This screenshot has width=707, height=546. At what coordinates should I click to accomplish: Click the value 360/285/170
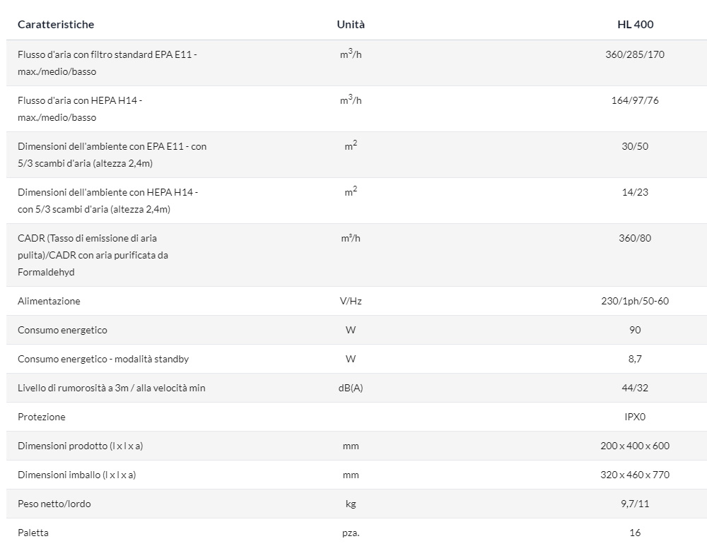pyautogui.click(x=635, y=54)
